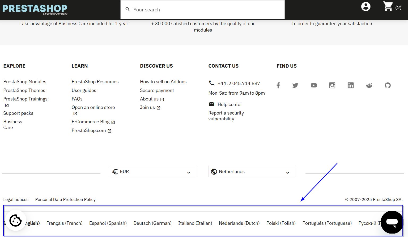Go to PrestaShop.com link

point(89,130)
